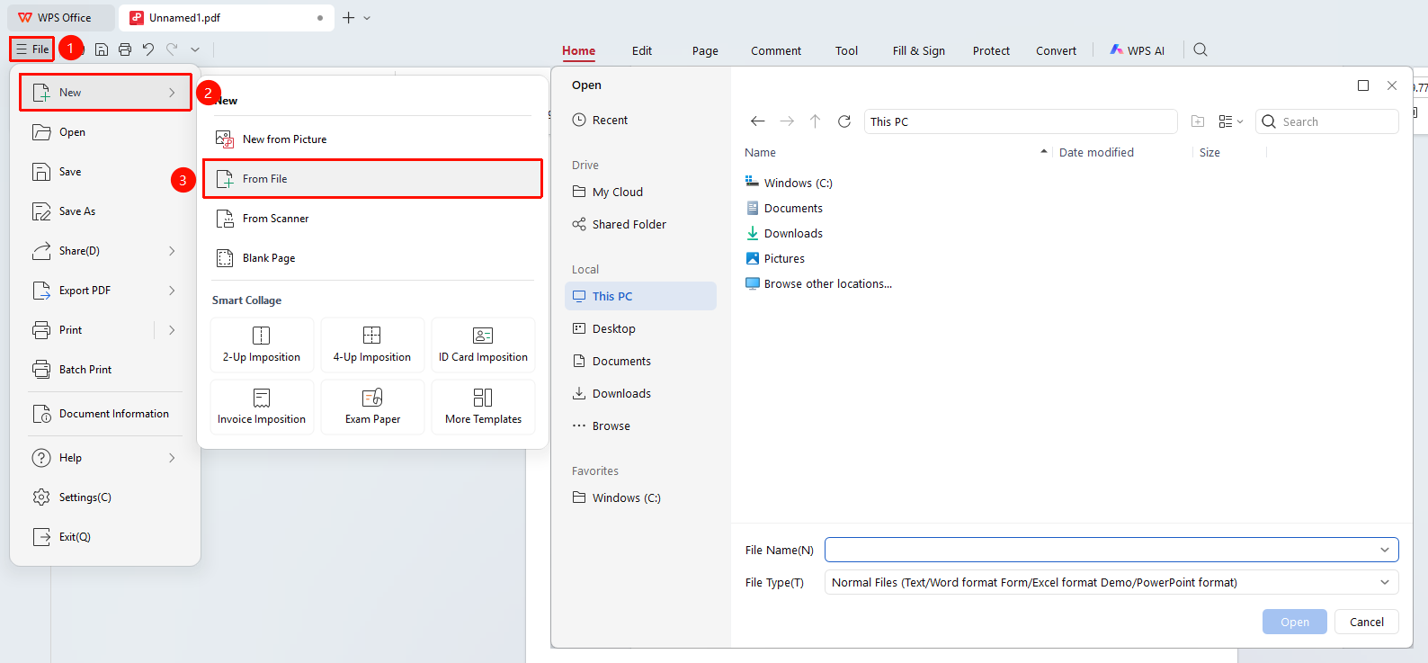The height and width of the screenshot is (663, 1428).
Task: Click the new folder icon beside the path bar
Action: 1198,121
